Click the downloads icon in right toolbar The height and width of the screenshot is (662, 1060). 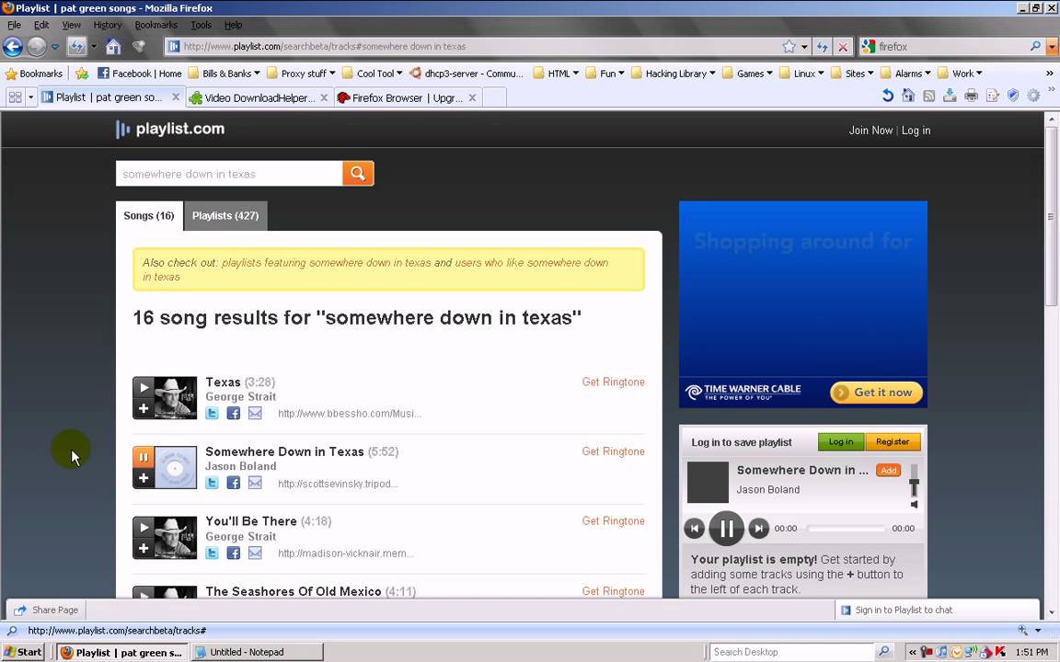pyautogui.click(x=950, y=96)
